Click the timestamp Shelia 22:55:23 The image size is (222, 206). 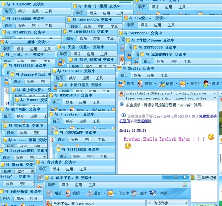coord(133,130)
